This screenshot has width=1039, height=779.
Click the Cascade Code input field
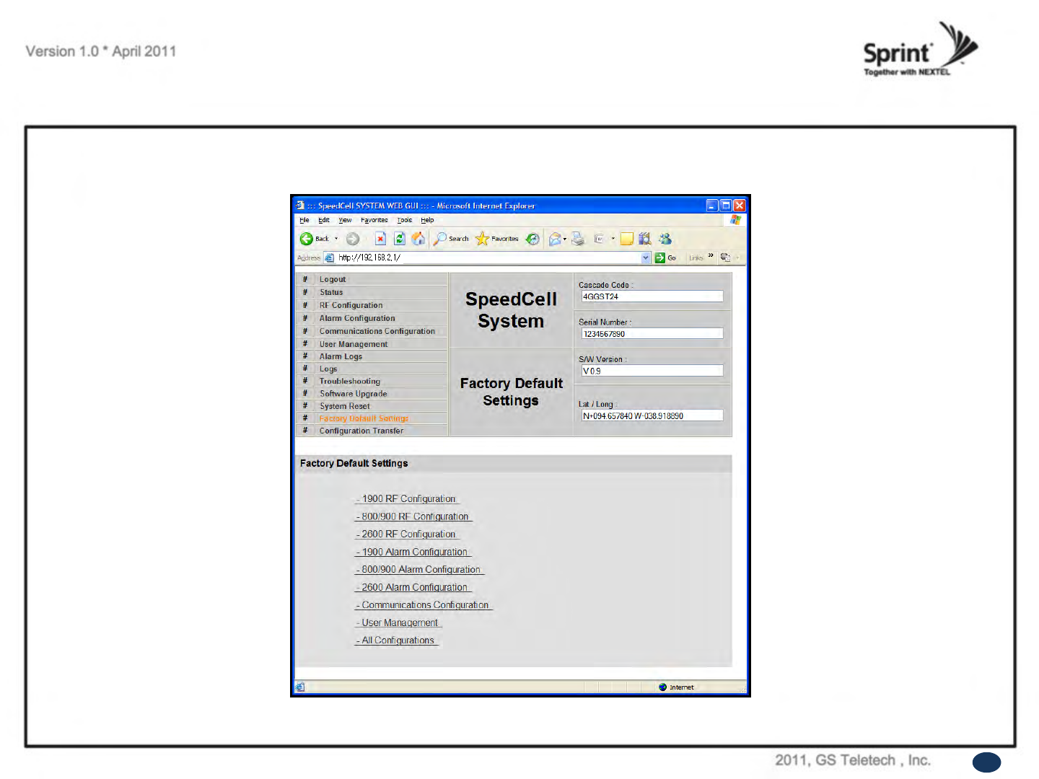tap(652, 296)
